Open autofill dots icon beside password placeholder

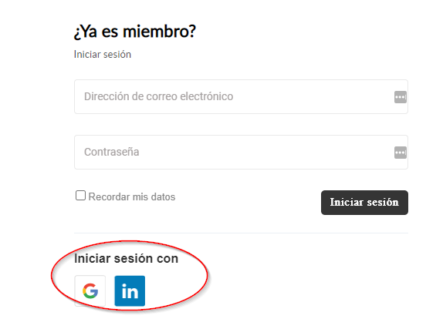pyautogui.click(x=401, y=153)
